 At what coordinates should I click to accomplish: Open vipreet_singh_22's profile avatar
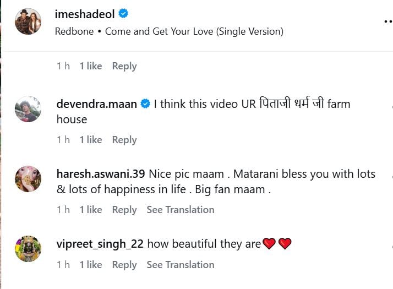pos(28,249)
